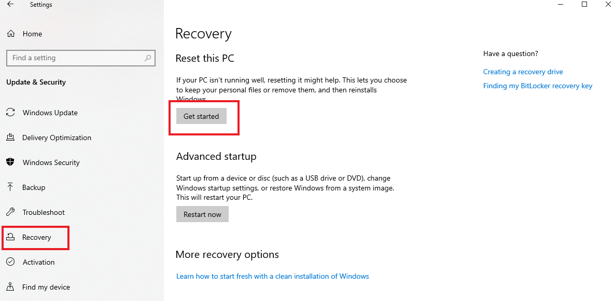Open Find my device settings
The width and height of the screenshot is (615, 301).
coord(11,287)
